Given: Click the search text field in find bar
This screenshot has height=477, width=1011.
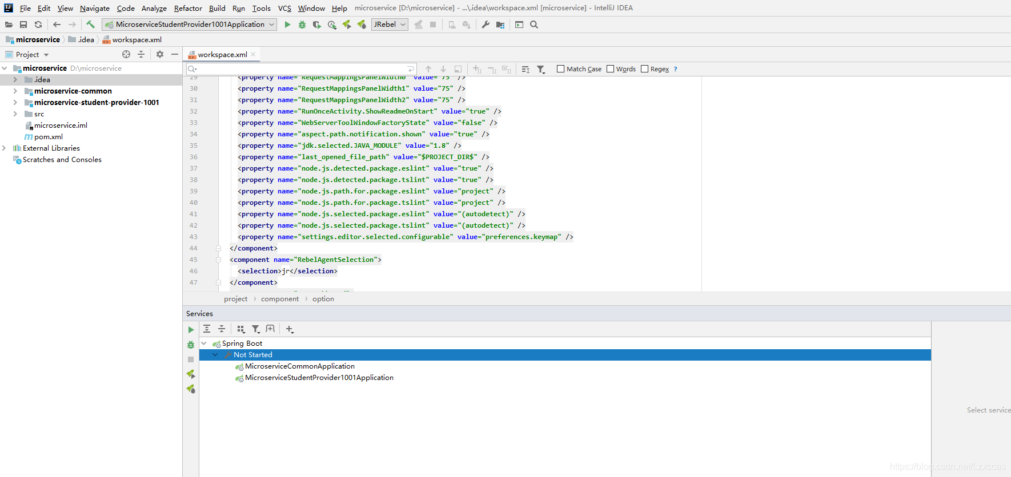Looking at the screenshot, I should click(301, 69).
